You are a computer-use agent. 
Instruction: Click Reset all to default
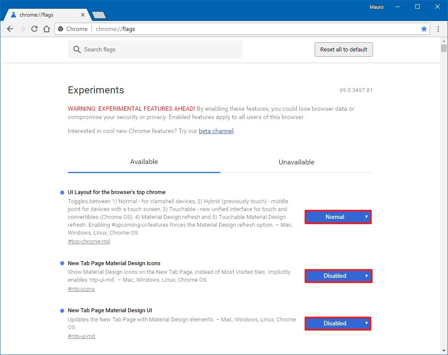pyautogui.click(x=343, y=49)
